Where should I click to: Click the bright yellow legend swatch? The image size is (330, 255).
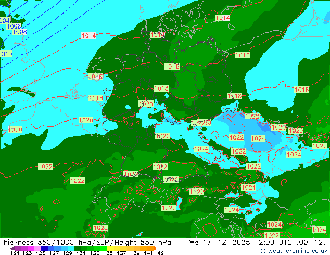click(x=111, y=248)
